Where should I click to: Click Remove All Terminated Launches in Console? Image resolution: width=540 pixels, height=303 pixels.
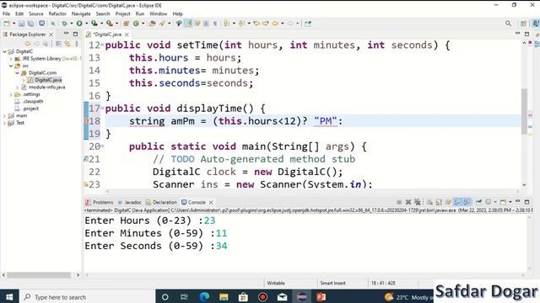pos(418,202)
